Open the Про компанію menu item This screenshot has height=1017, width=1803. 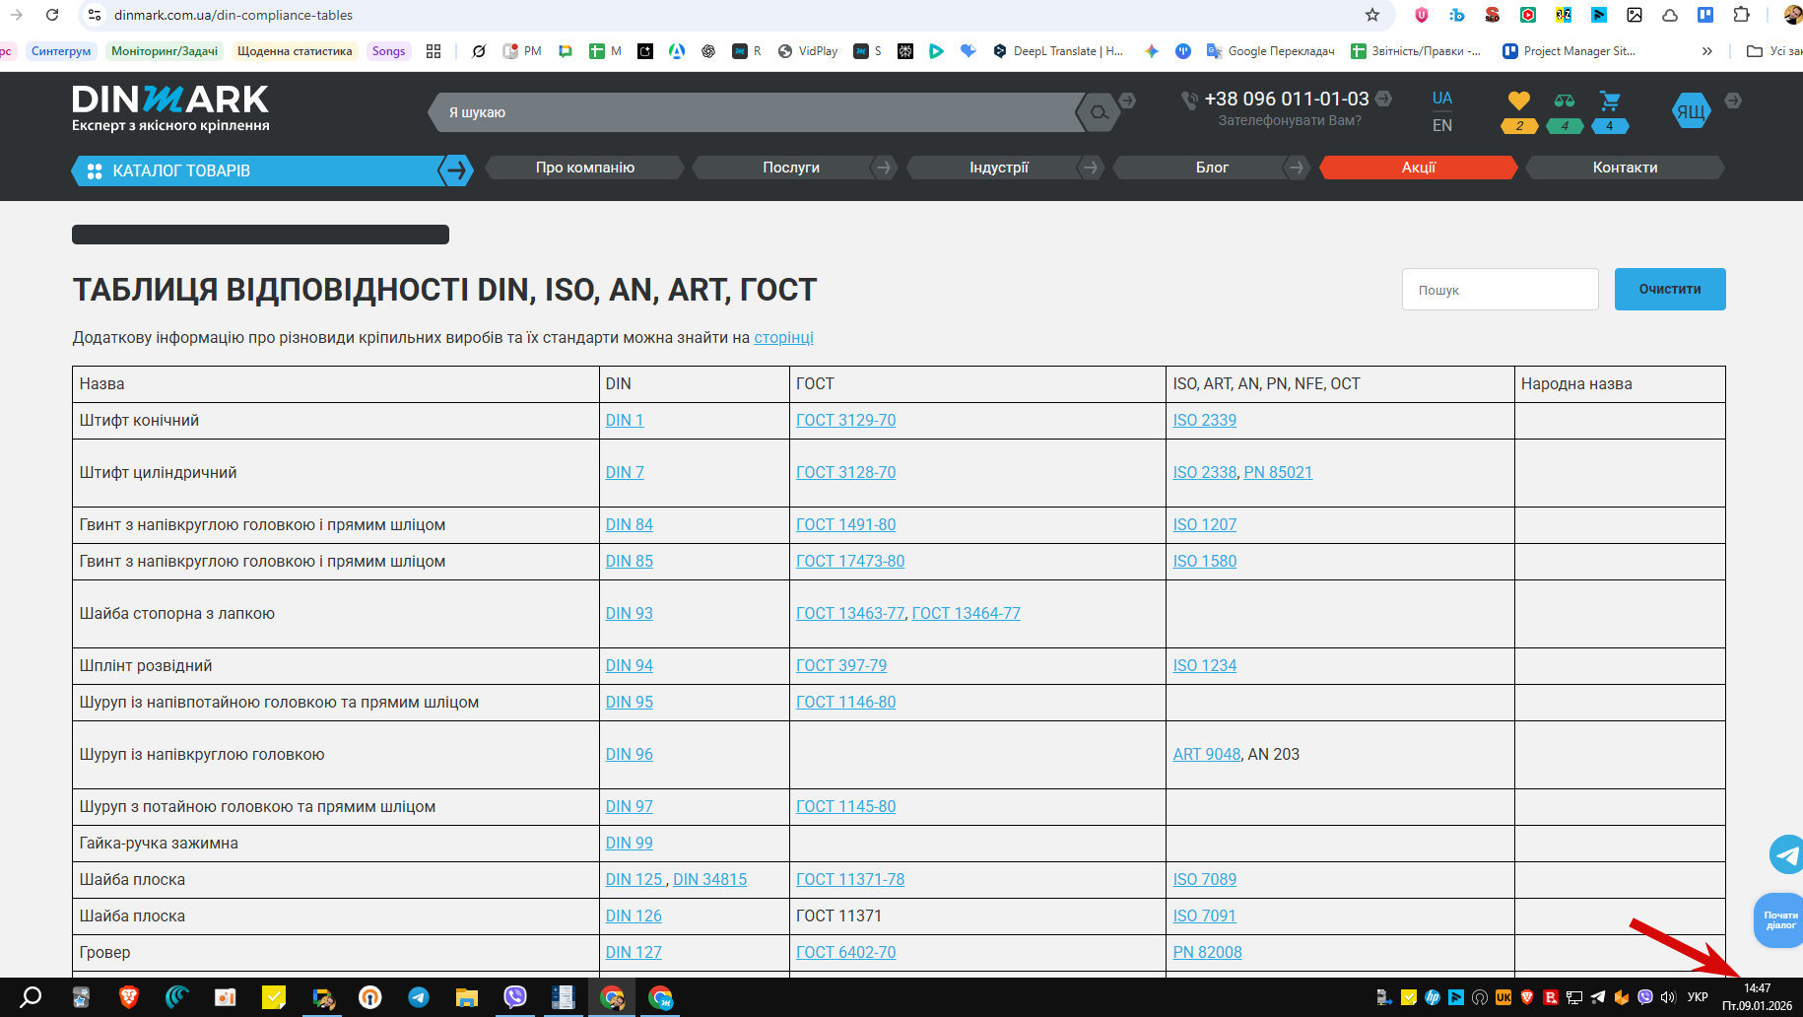pyautogui.click(x=585, y=168)
